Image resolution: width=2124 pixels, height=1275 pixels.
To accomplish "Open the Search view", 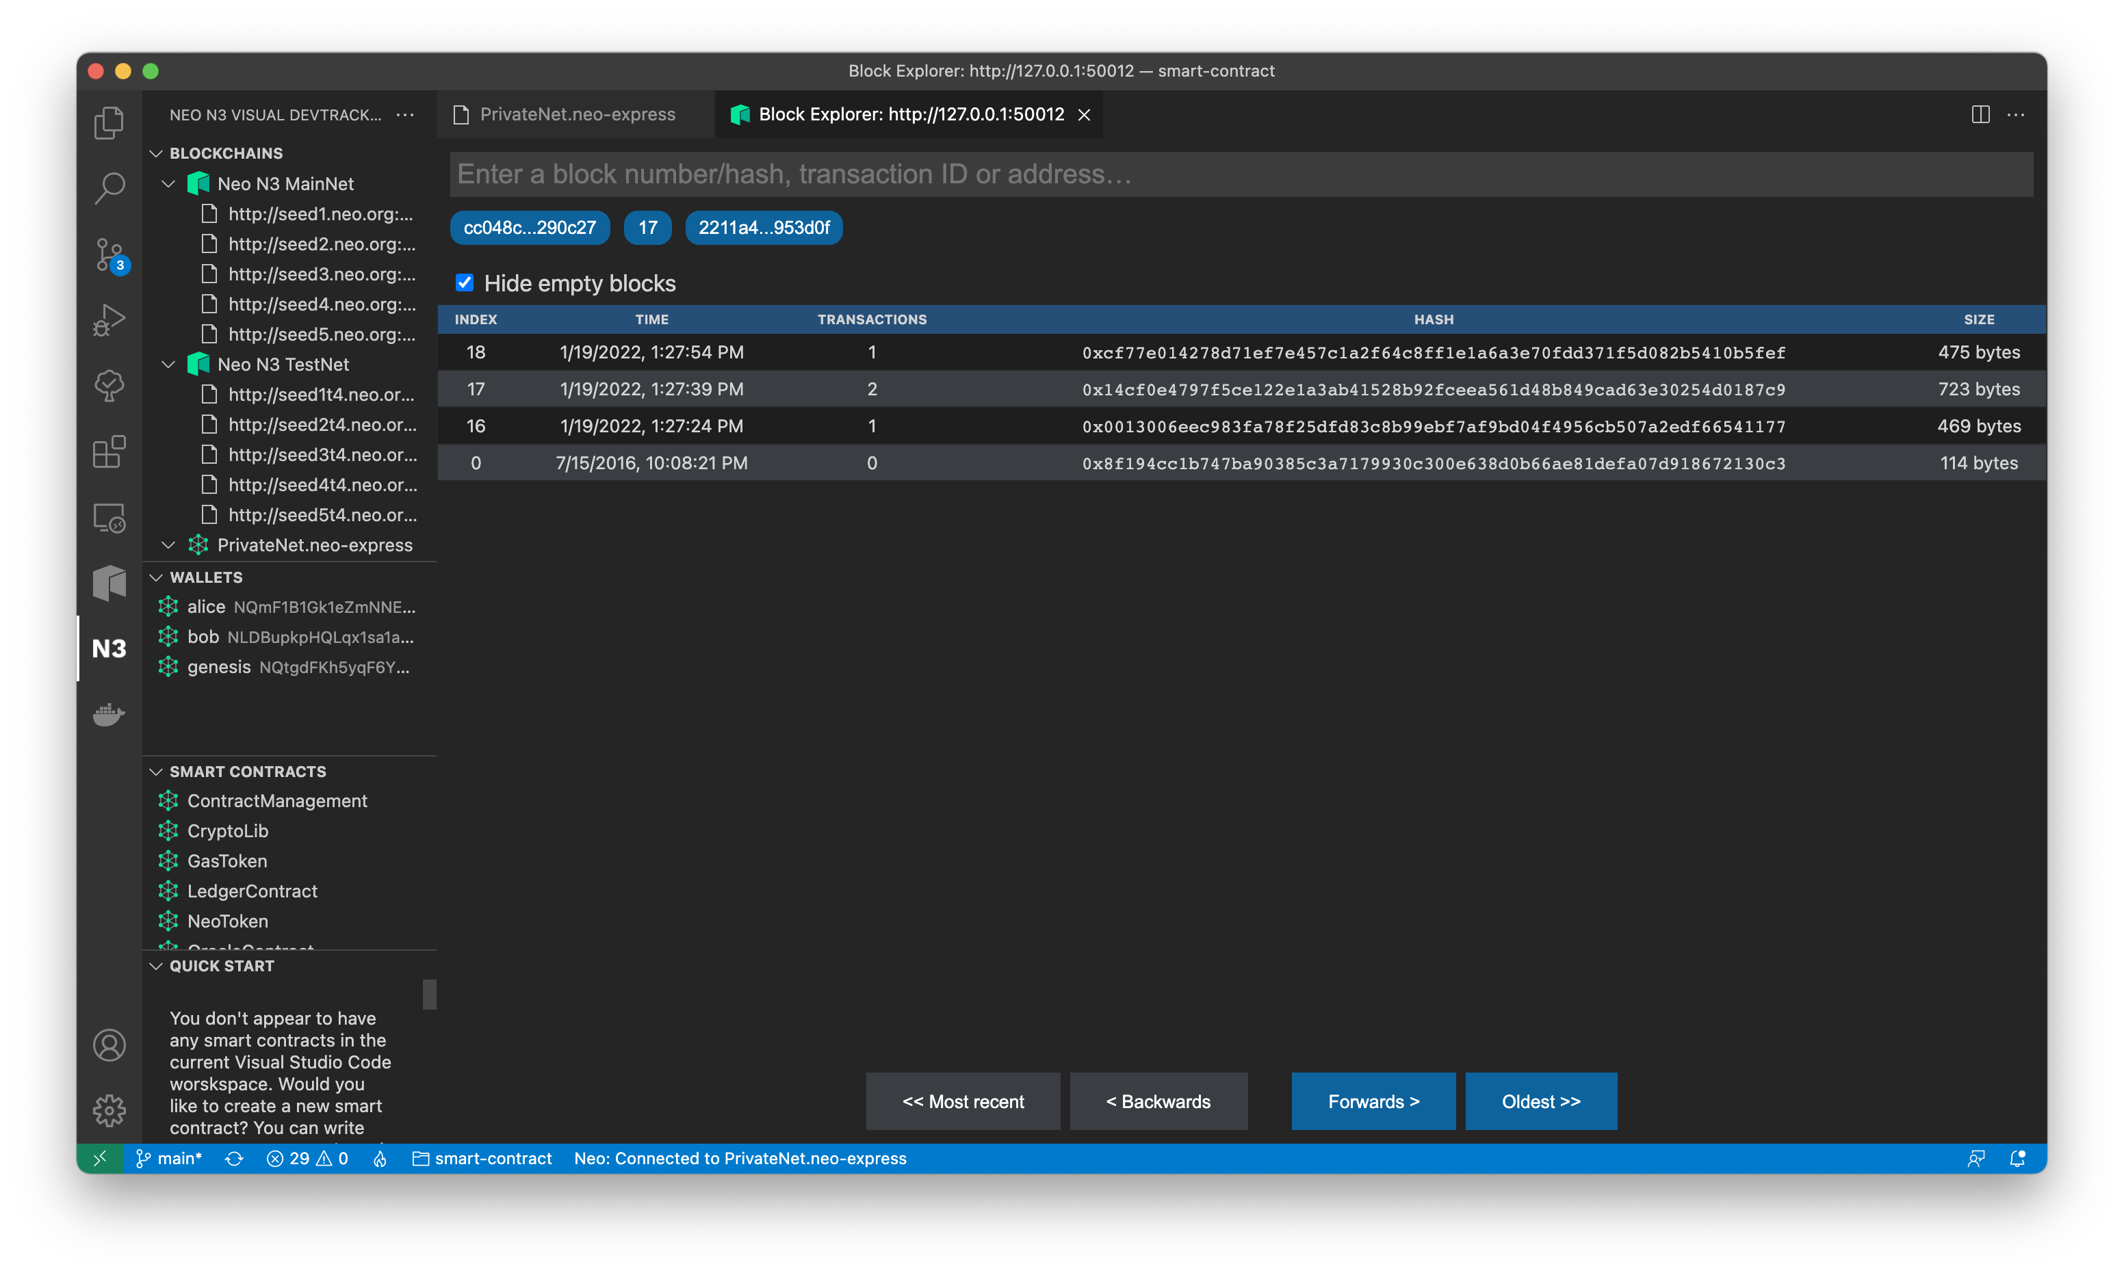I will pyautogui.click(x=109, y=187).
